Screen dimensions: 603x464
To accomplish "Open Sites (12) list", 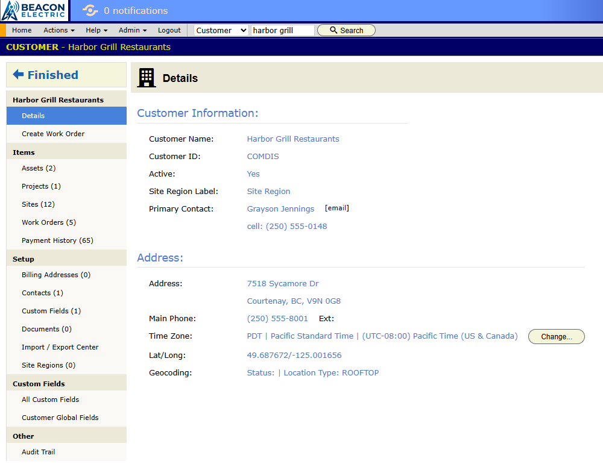I will tap(66, 204).
